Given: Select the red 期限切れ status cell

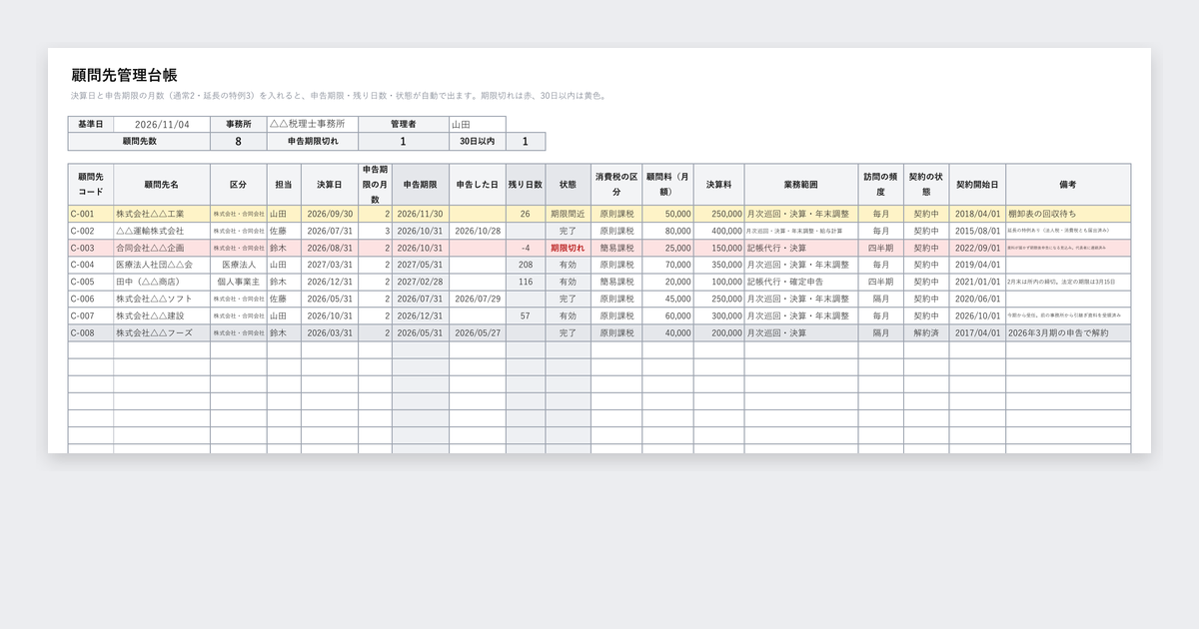Looking at the screenshot, I should (568, 248).
